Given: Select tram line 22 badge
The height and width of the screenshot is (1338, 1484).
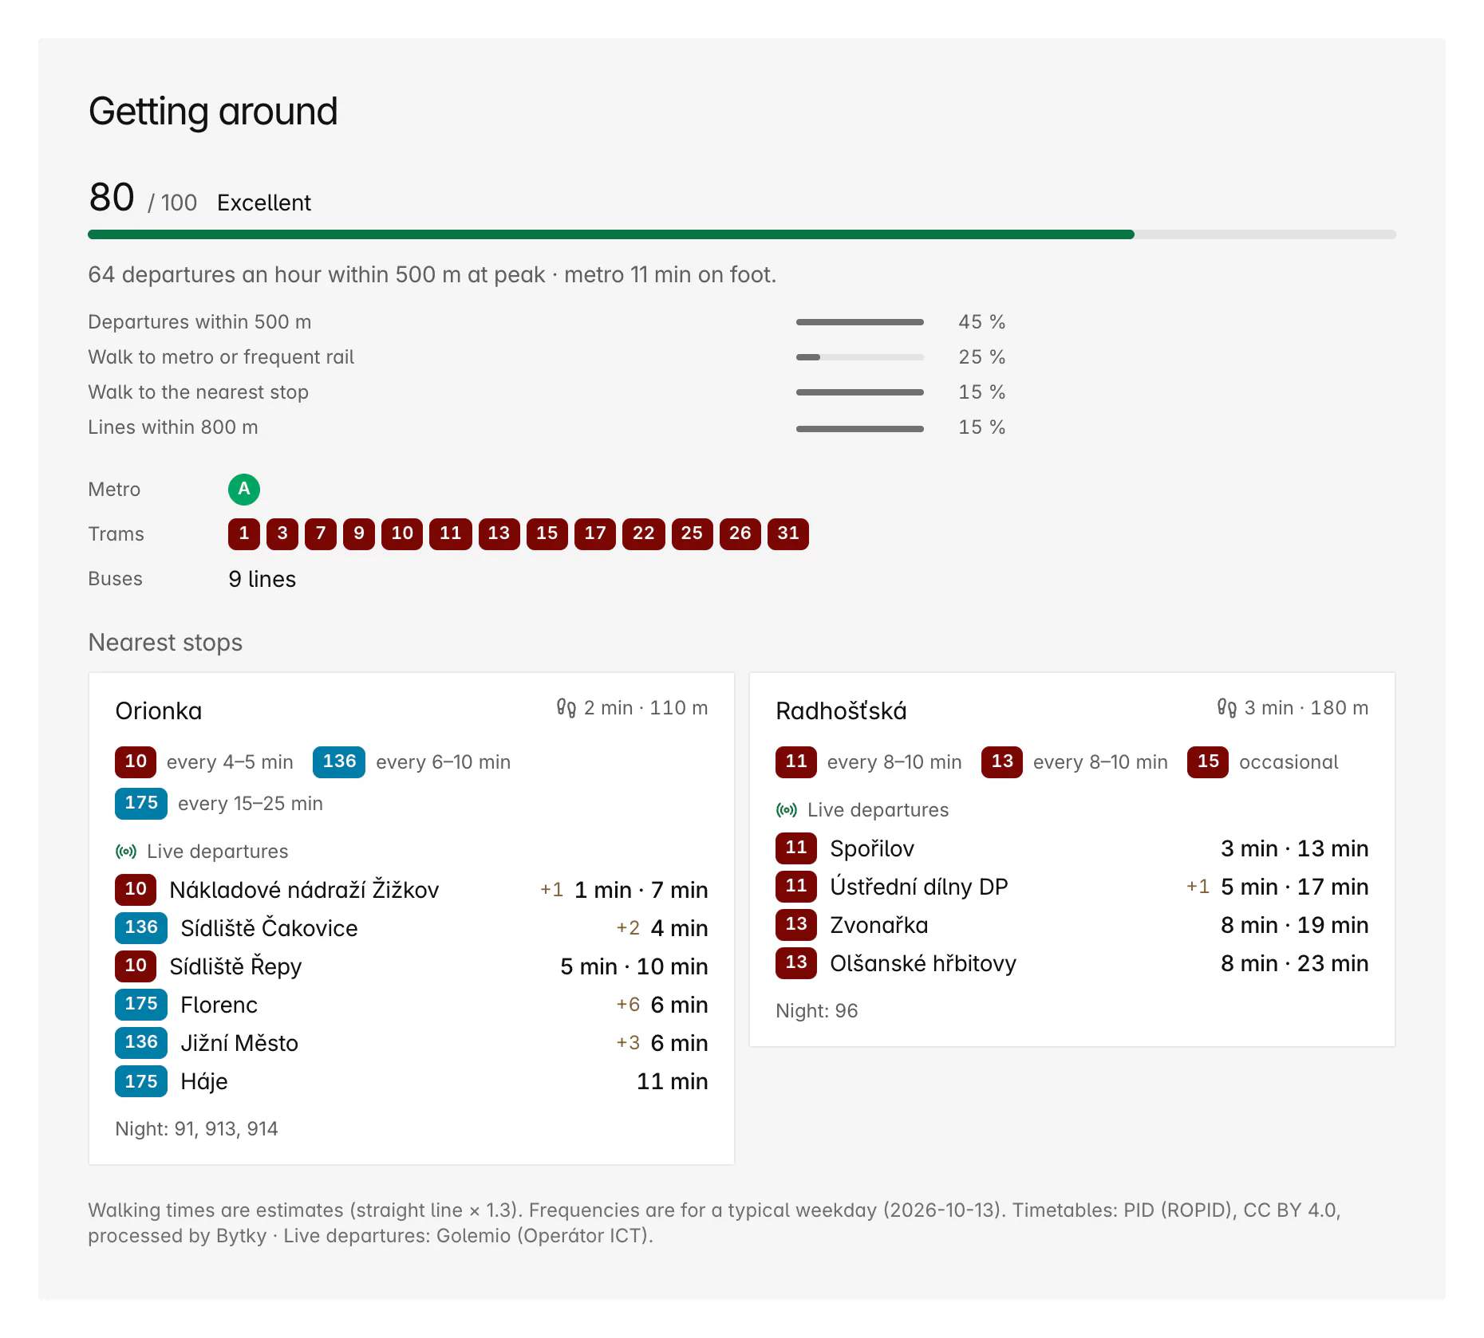Looking at the screenshot, I should pos(644,534).
